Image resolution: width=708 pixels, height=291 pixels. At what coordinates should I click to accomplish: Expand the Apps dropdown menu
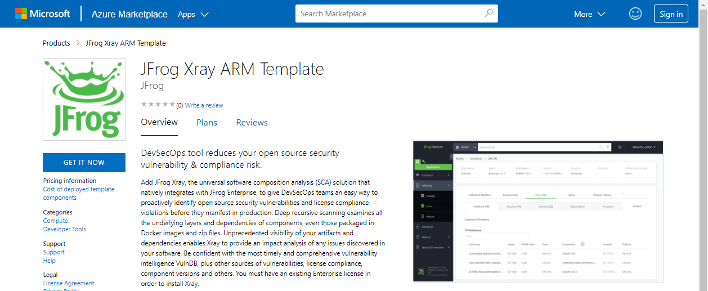193,14
